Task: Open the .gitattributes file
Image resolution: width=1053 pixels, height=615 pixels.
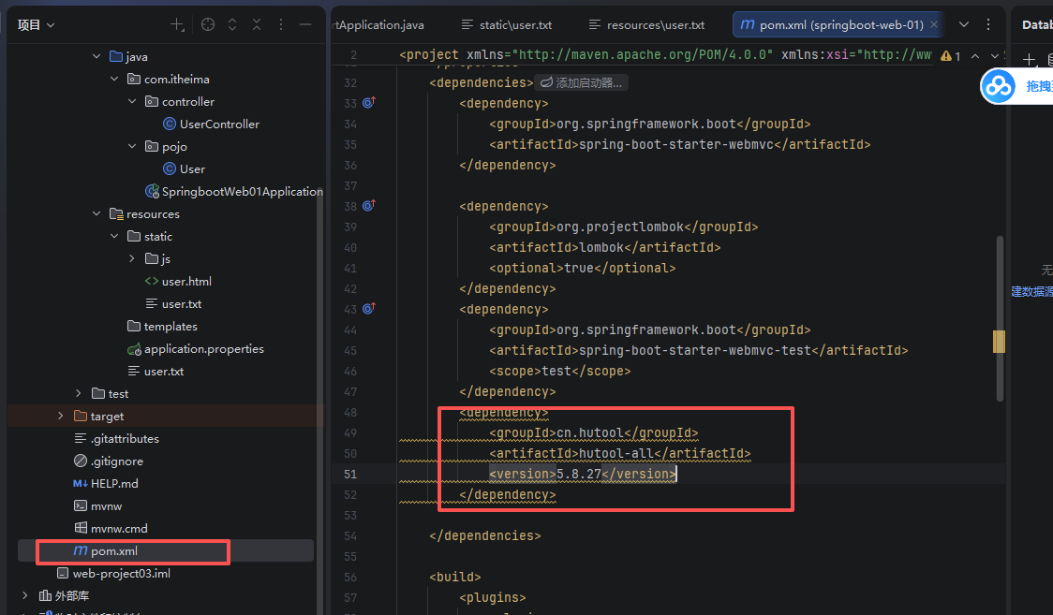Action: tap(116, 439)
